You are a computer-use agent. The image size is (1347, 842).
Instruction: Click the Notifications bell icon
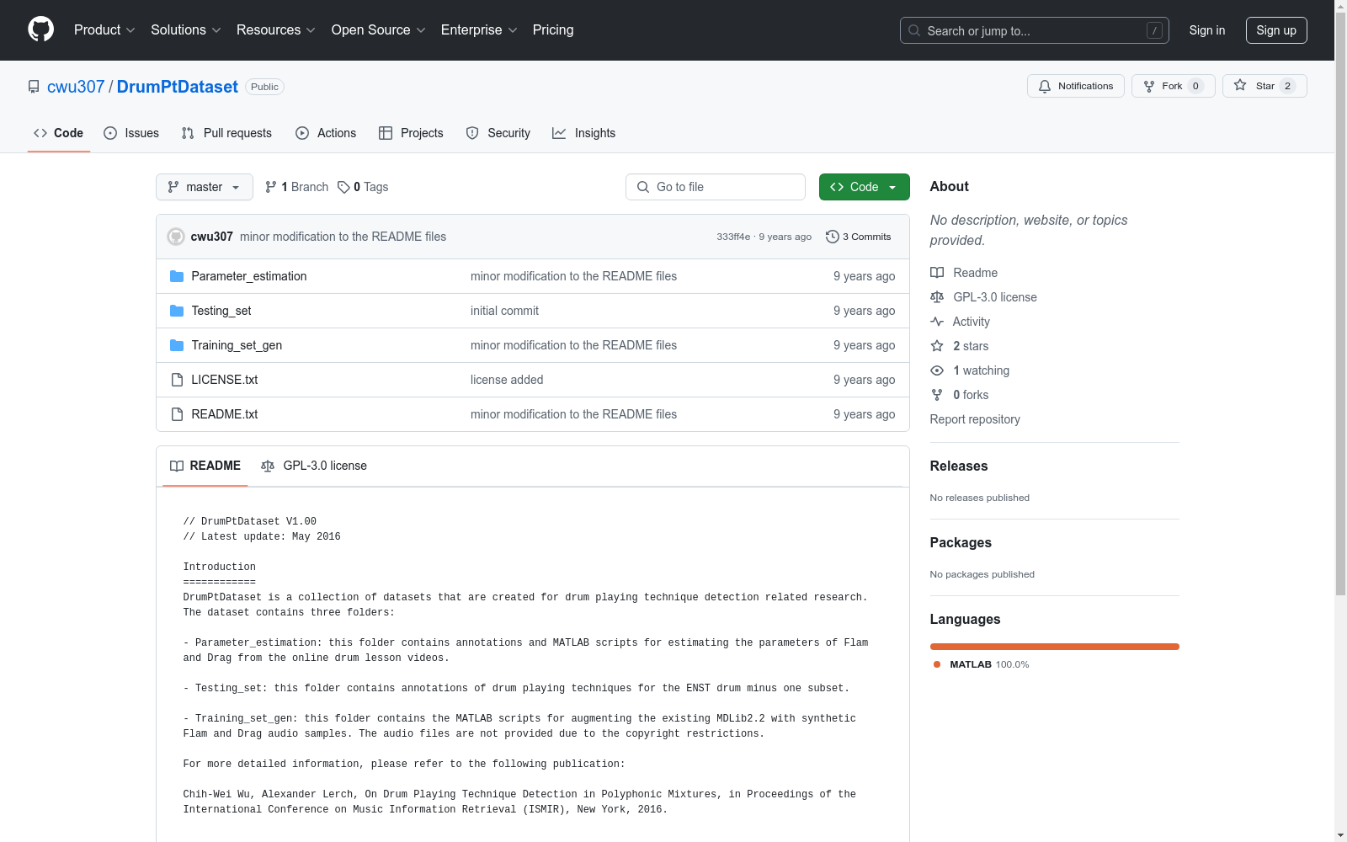coord(1045,86)
